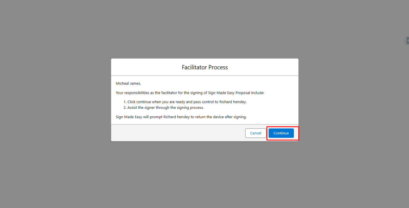
Task: Click "Richard hensley" in the final sentence
Action: pos(177,117)
